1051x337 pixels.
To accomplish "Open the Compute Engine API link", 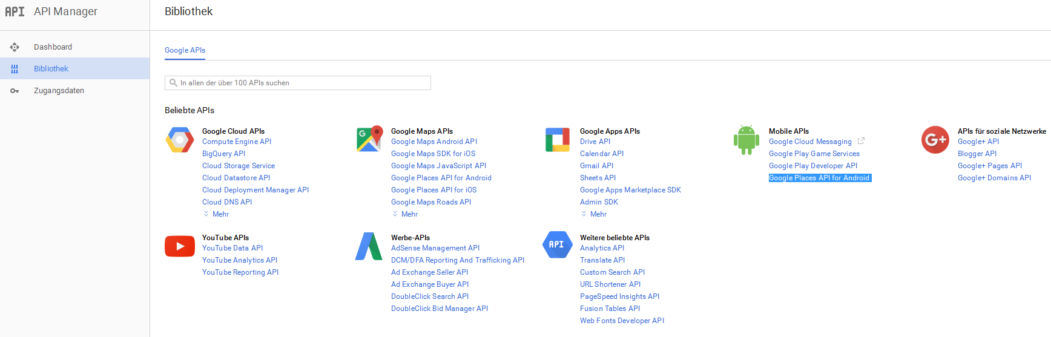I will pyautogui.click(x=237, y=142).
